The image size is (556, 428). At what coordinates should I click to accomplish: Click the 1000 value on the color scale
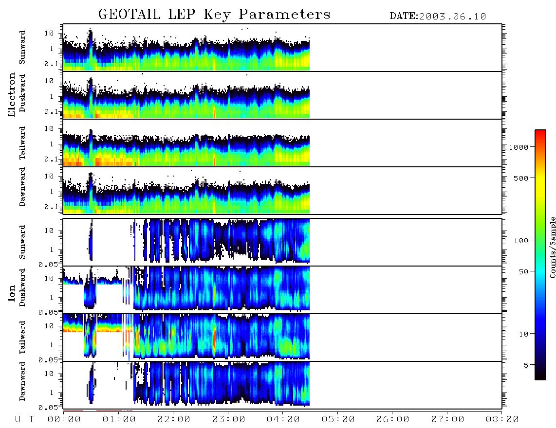(519, 147)
